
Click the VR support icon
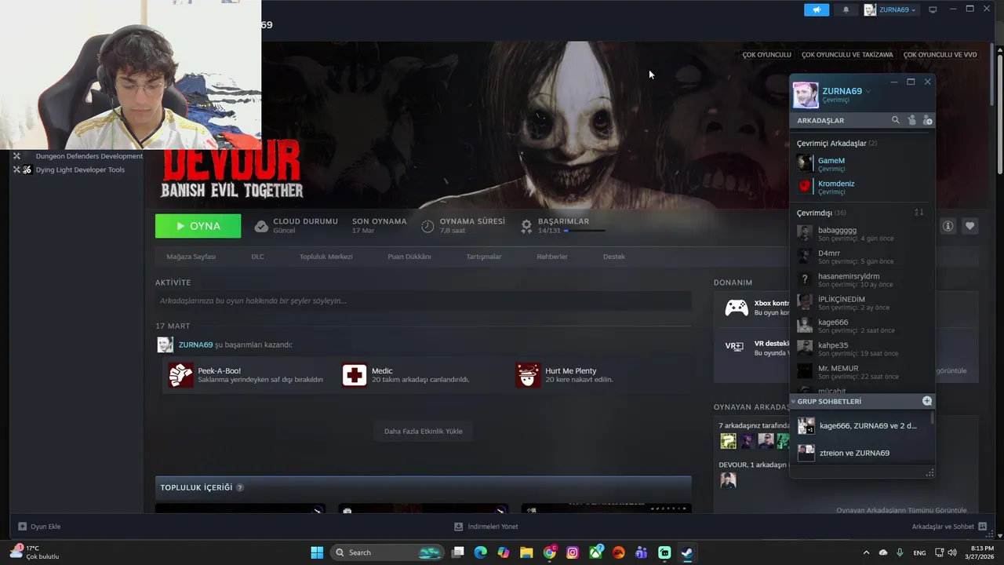[x=734, y=346]
